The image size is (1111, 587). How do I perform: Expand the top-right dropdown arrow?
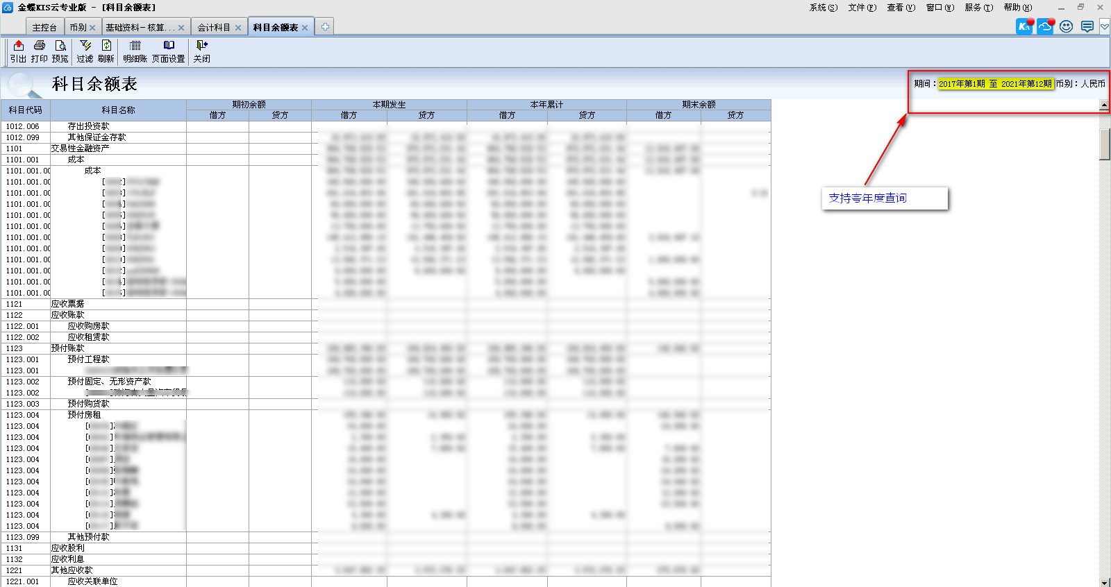pos(1104,26)
